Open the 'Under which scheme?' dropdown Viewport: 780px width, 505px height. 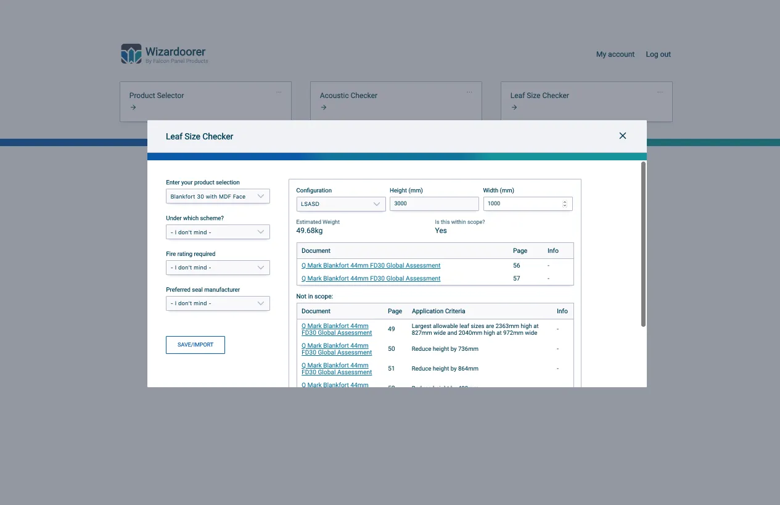tap(218, 232)
